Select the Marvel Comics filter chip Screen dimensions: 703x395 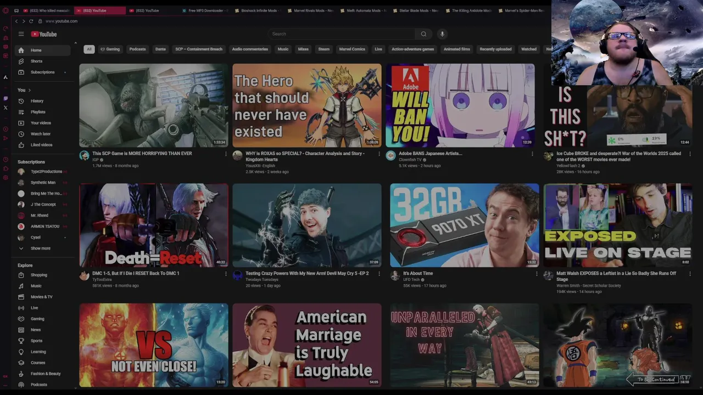coord(352,49)
